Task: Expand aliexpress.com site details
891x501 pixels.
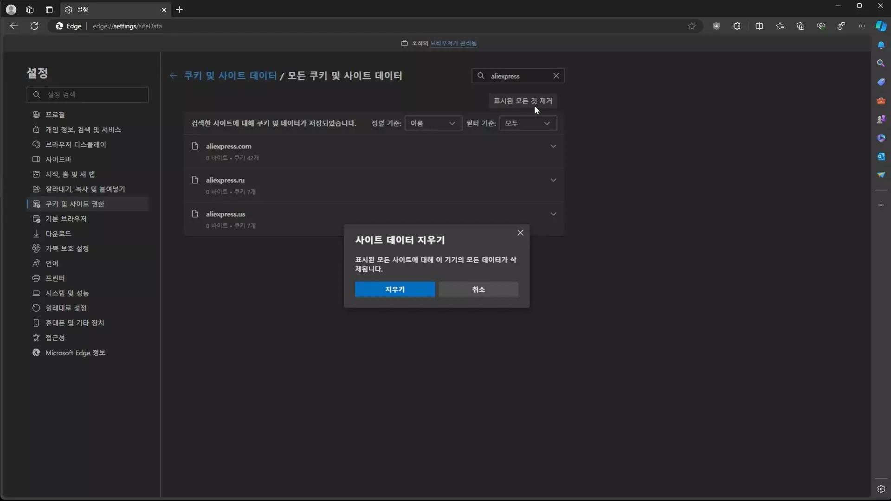Action: (553, 146)
